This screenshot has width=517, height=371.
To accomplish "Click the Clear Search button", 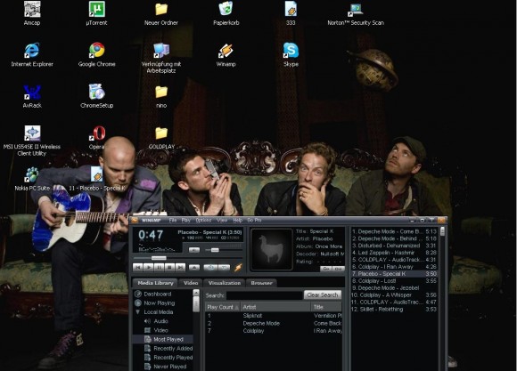I will click(322, 295).
